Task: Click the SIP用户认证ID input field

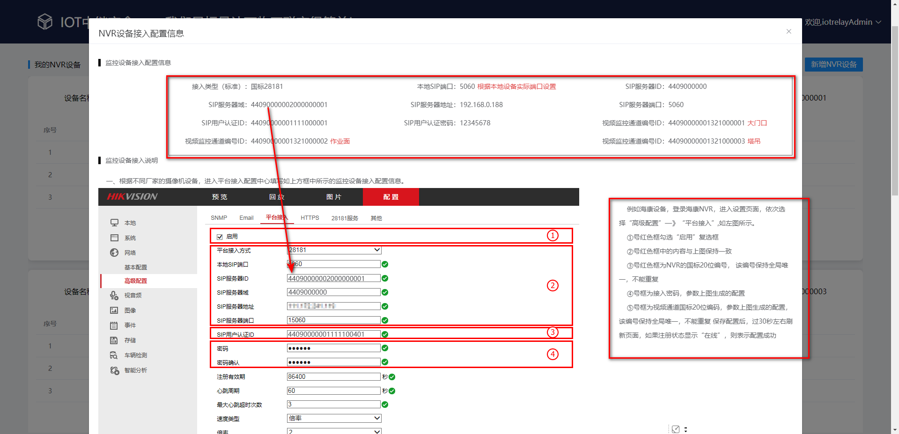Action: pos(333,334)
